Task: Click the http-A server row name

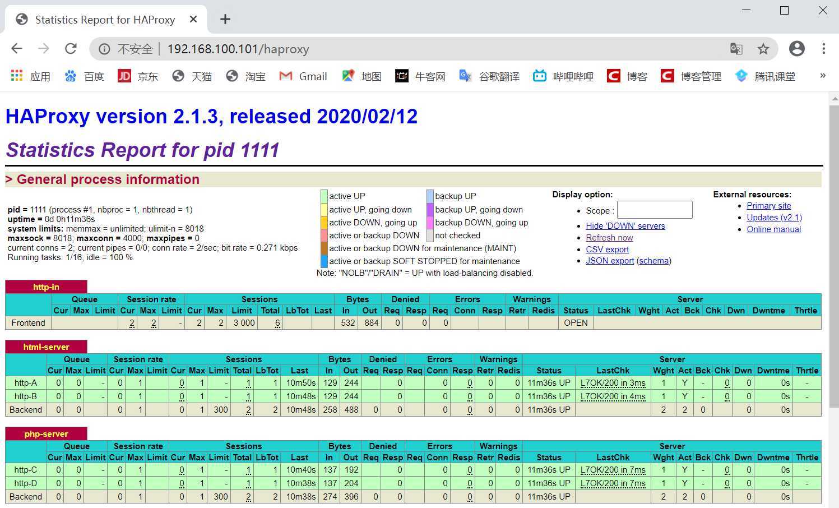Action: pyautogui.click(x=26, y=383)
